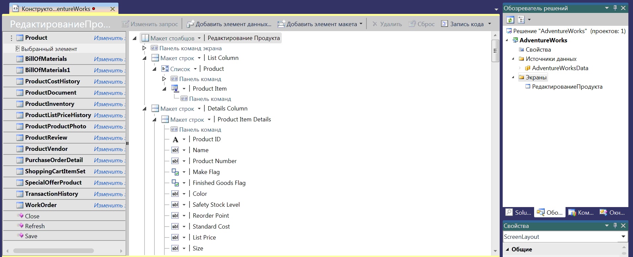633x257 pixels.
Task: Click the Finished Goods Flag checkbox icon
Action: (x=175, y=183)
